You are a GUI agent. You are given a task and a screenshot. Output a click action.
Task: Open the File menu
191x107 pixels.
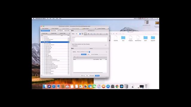coord(48,18)
